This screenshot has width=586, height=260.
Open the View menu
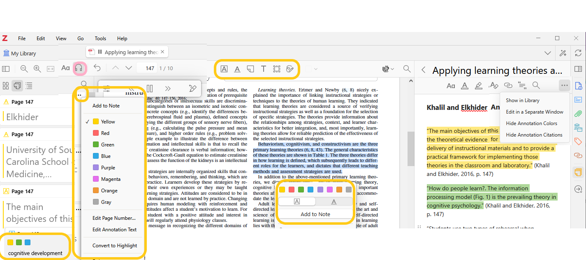(x=61, y=39)
